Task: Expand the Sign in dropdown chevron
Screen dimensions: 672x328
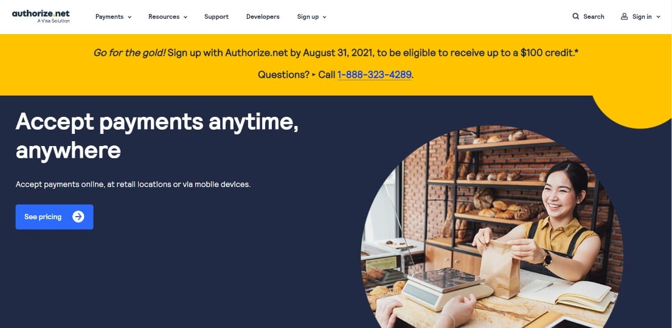Action: coord(658,17)
